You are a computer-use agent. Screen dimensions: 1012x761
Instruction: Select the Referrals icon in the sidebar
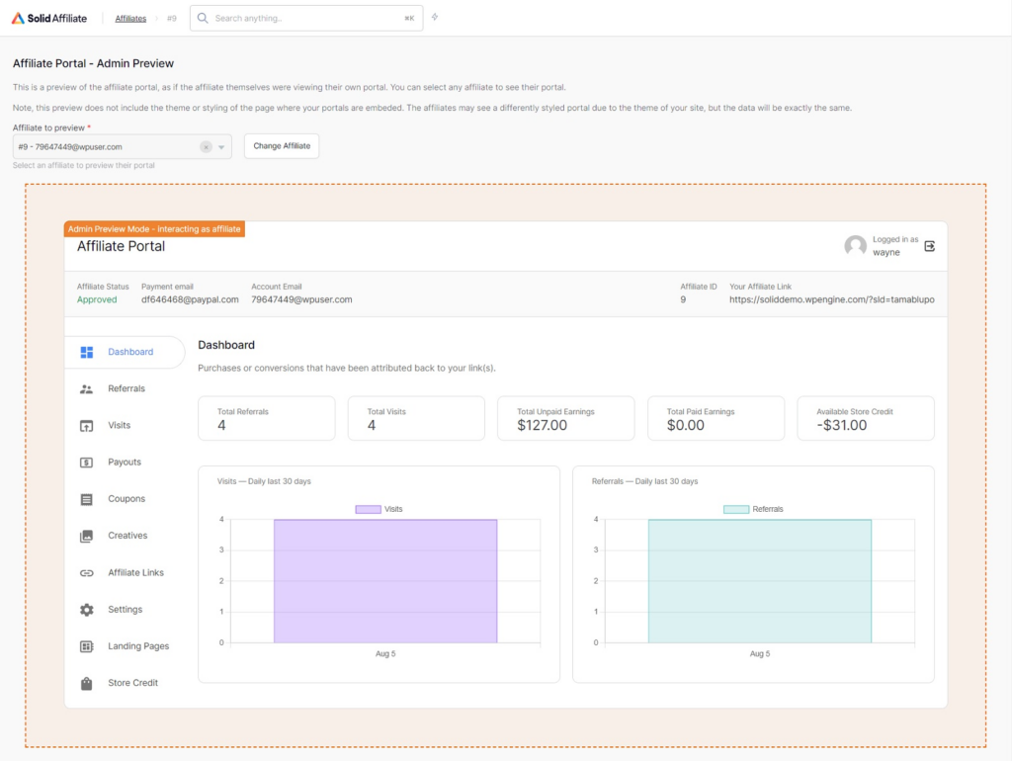(86, 388)
